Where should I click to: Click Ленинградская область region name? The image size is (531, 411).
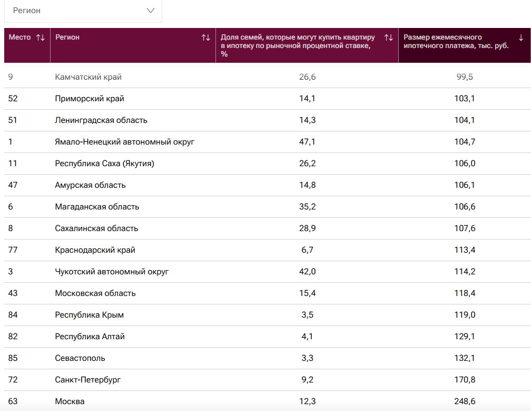tap(101, 120)
